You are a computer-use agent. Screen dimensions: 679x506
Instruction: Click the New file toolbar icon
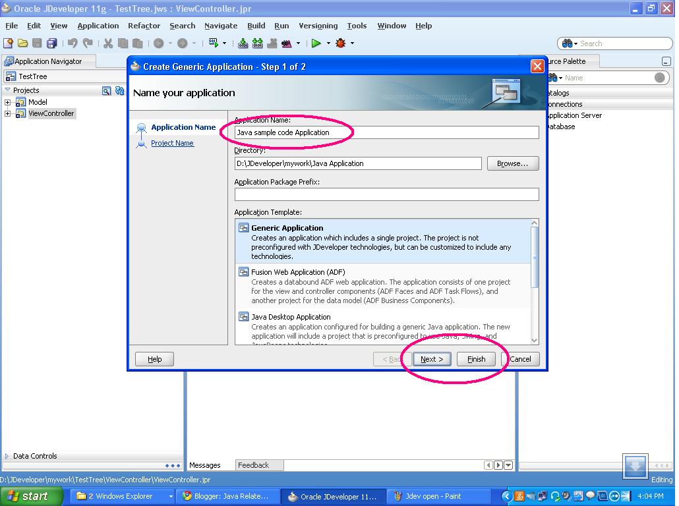click(x=8, y=43)
